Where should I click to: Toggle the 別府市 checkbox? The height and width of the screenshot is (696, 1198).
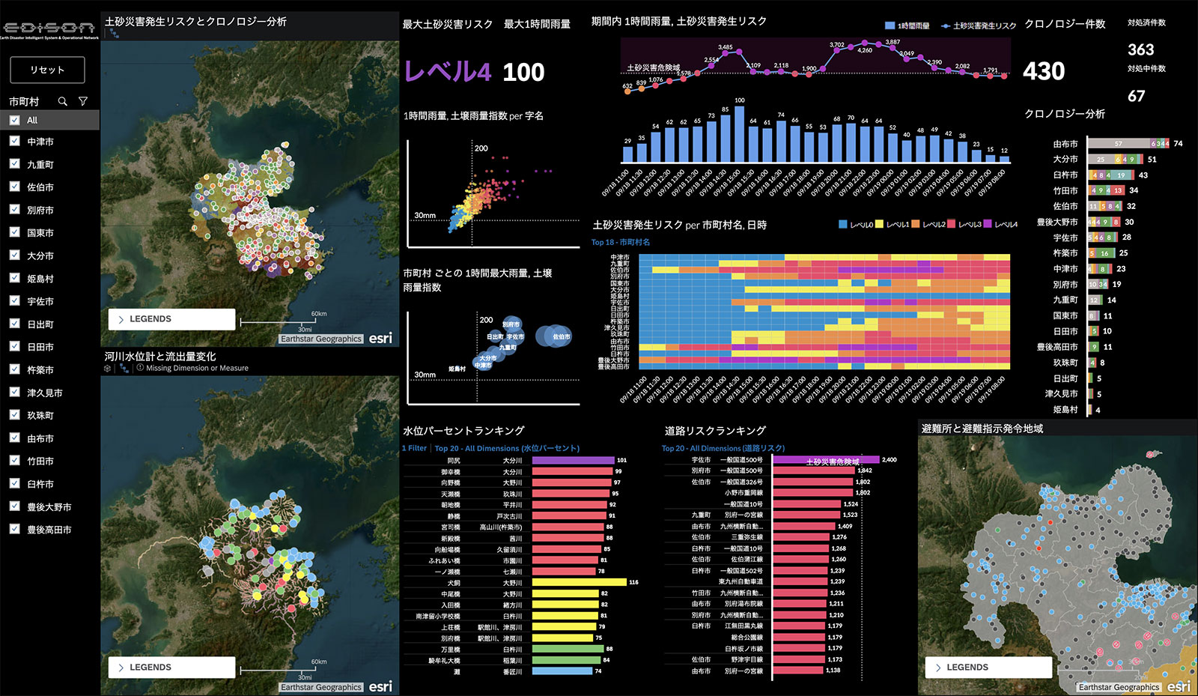(x=14, y=210)
